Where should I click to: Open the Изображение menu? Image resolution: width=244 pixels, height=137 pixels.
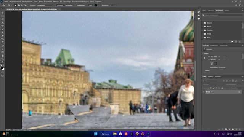[x=27, y=2]
